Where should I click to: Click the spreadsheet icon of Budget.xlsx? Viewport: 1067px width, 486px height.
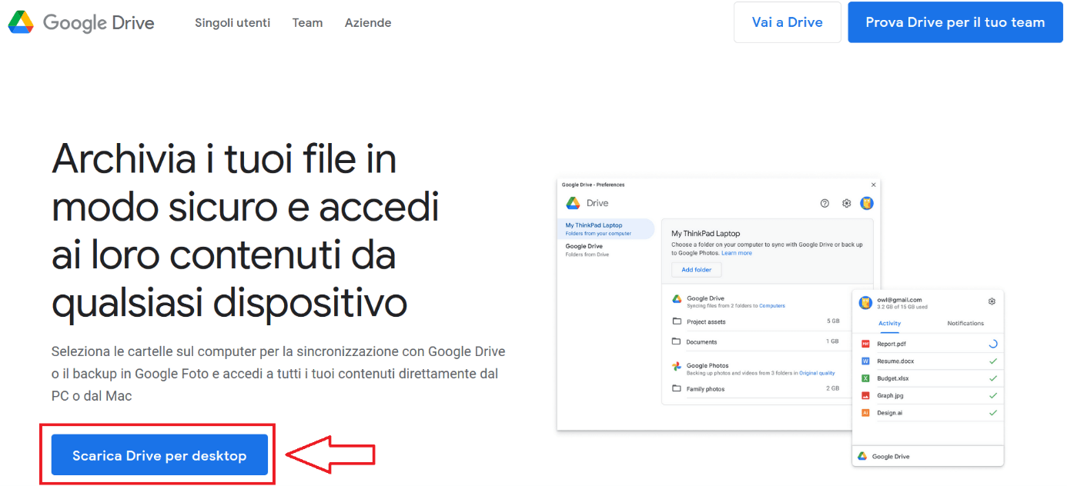pos(865,378)
